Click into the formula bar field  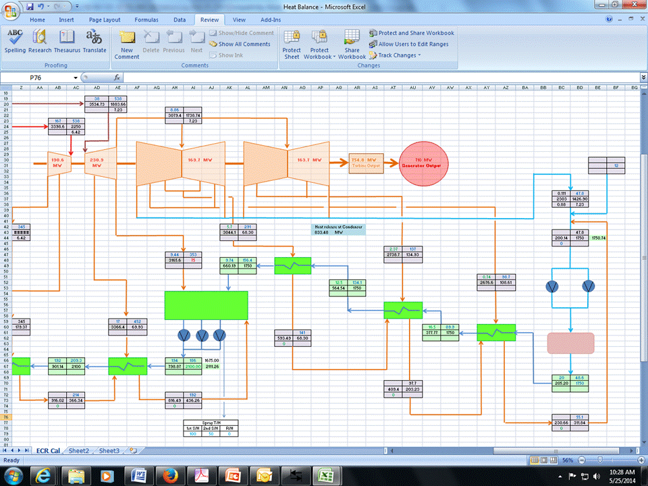point(380,77)
